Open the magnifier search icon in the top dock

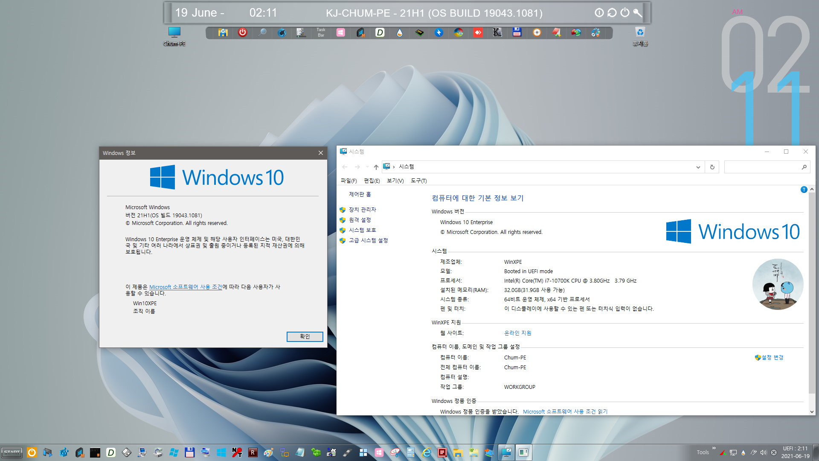click(262, 32)
